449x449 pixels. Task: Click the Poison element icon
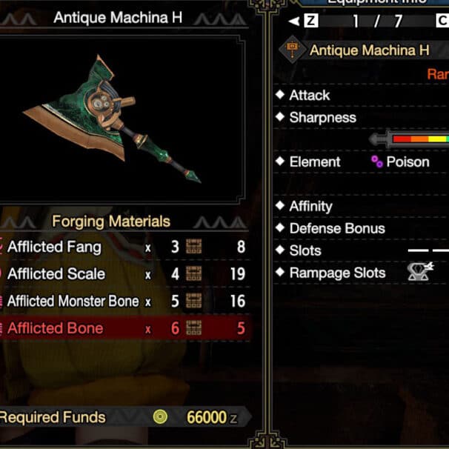pyautogui.click(x=376, y=162)
